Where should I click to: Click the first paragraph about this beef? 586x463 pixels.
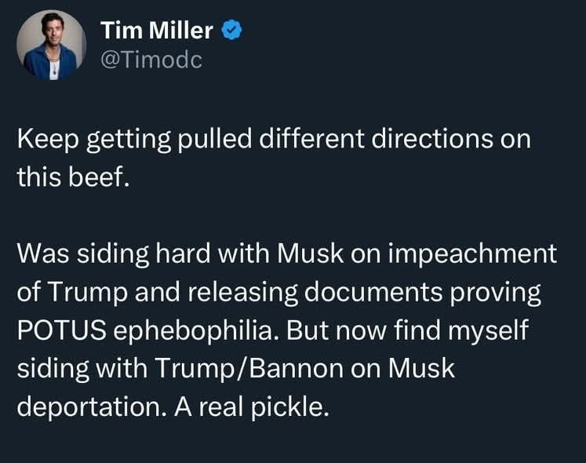(x=273, y=157)
